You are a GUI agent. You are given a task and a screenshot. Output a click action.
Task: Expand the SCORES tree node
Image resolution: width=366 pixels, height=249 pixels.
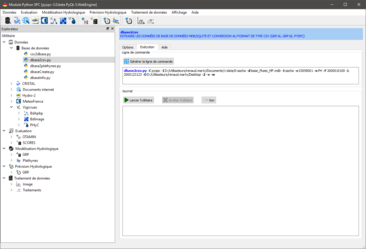12,143
